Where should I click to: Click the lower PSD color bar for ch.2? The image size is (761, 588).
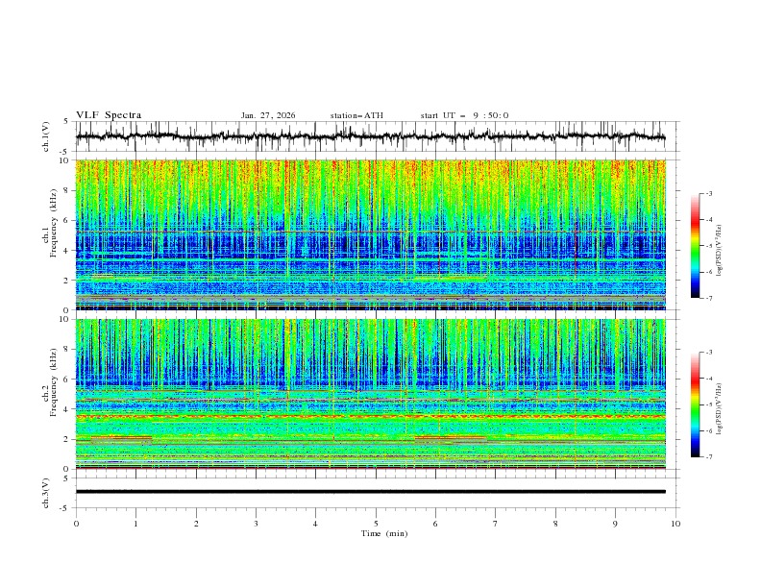(x=696, y=404)
